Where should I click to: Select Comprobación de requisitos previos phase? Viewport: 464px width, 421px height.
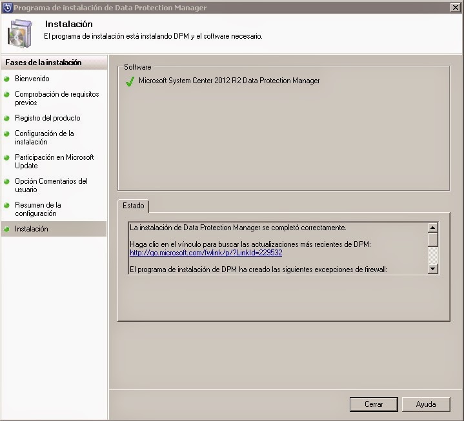(x=57, y=99)
